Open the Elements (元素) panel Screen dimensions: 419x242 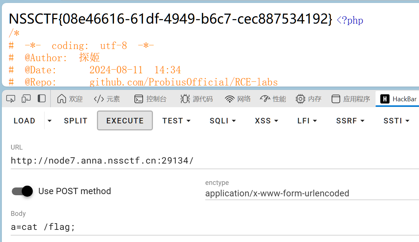coord(107,99)
